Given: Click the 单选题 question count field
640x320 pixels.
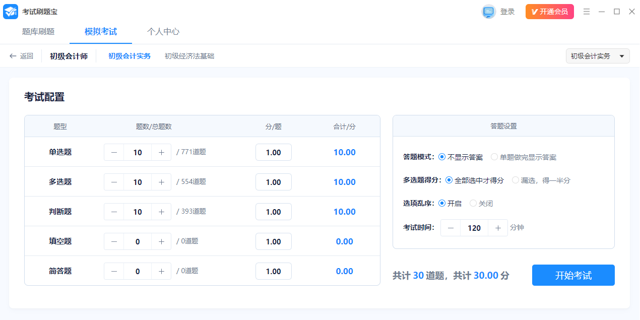Looking at the screenshot, I should point(138,152).
